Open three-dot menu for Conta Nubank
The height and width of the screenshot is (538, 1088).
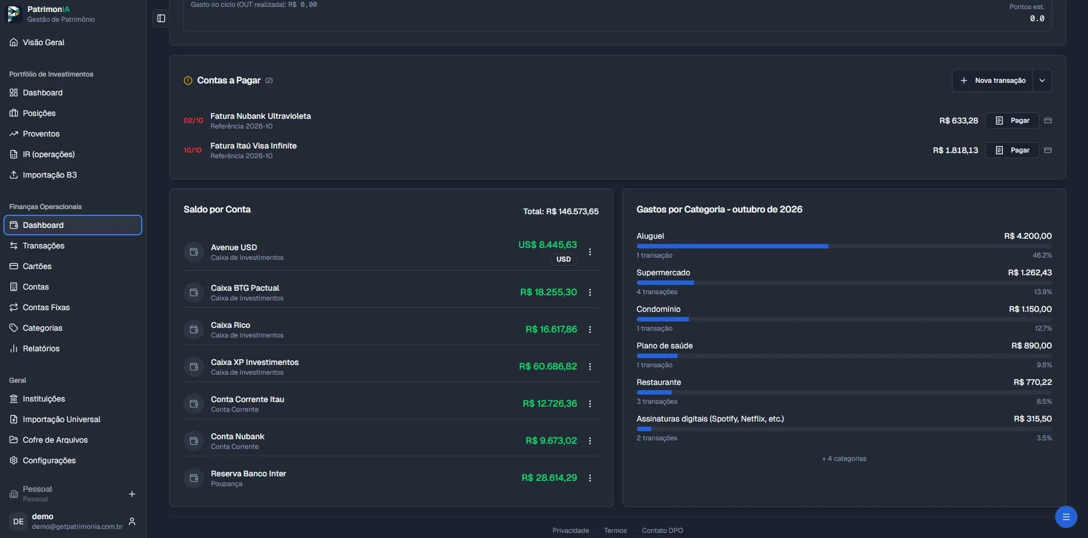590,441
